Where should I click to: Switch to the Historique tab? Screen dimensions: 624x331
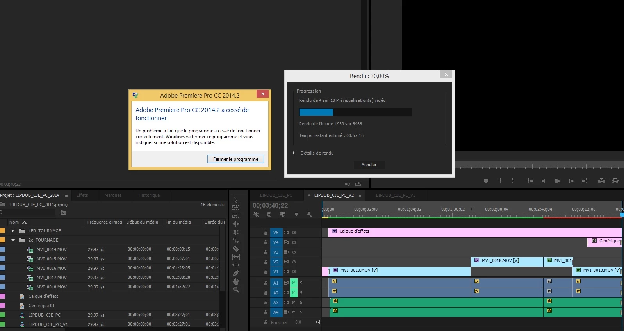(149, 195)
